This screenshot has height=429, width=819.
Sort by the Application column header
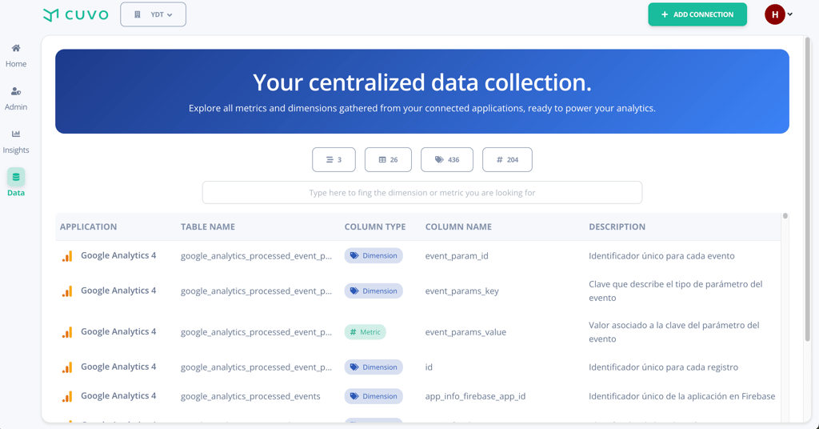point(89,227)
